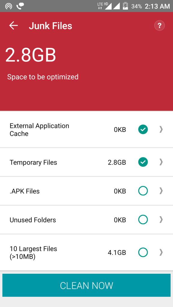Viewport: 173px width, 307px height.
Task: Tap the CLEAN NOW button
Action: pyautogui.click(x=86, y=285)
